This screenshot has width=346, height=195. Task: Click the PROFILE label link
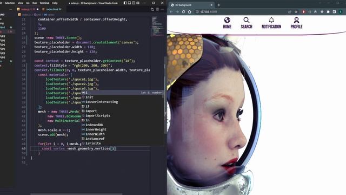[296, 27]
